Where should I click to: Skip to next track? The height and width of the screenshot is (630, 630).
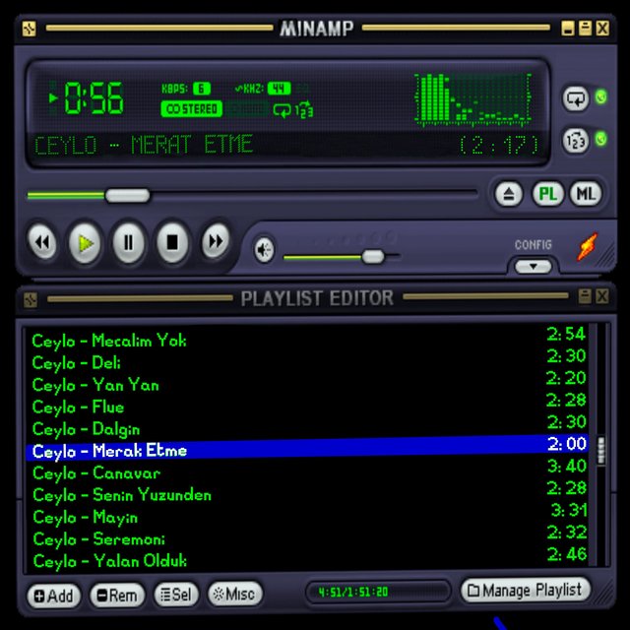216,241
